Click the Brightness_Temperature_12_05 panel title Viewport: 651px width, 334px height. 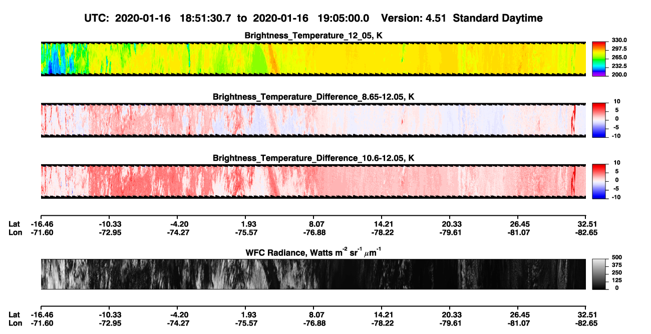coord(313,36)
